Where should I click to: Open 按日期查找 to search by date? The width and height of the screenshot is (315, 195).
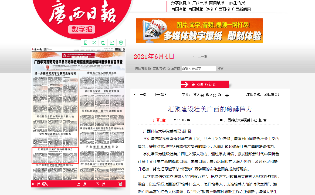click(x=143, y=69)
